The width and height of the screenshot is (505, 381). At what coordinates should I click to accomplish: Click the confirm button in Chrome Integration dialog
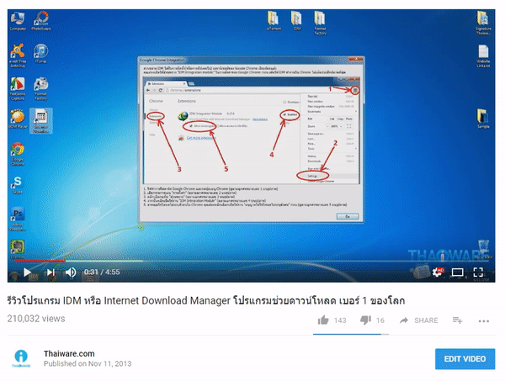click(347, 216)
